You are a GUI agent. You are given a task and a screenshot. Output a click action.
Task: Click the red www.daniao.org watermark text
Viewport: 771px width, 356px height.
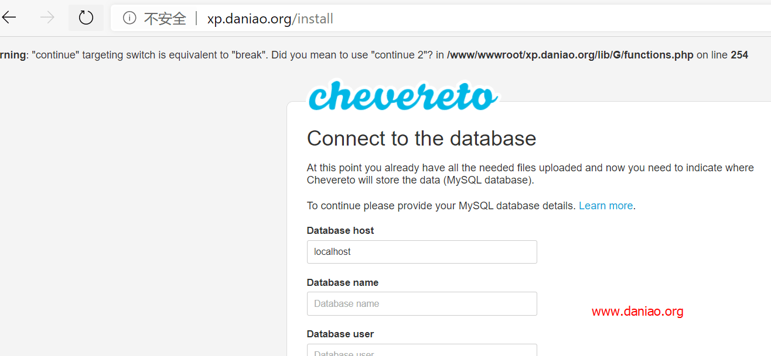click(637, 312)
